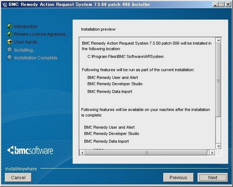Screen dimensions: 233x187
Task: Click the green checkmark beside Introduction
Action: tap(10, 26)
